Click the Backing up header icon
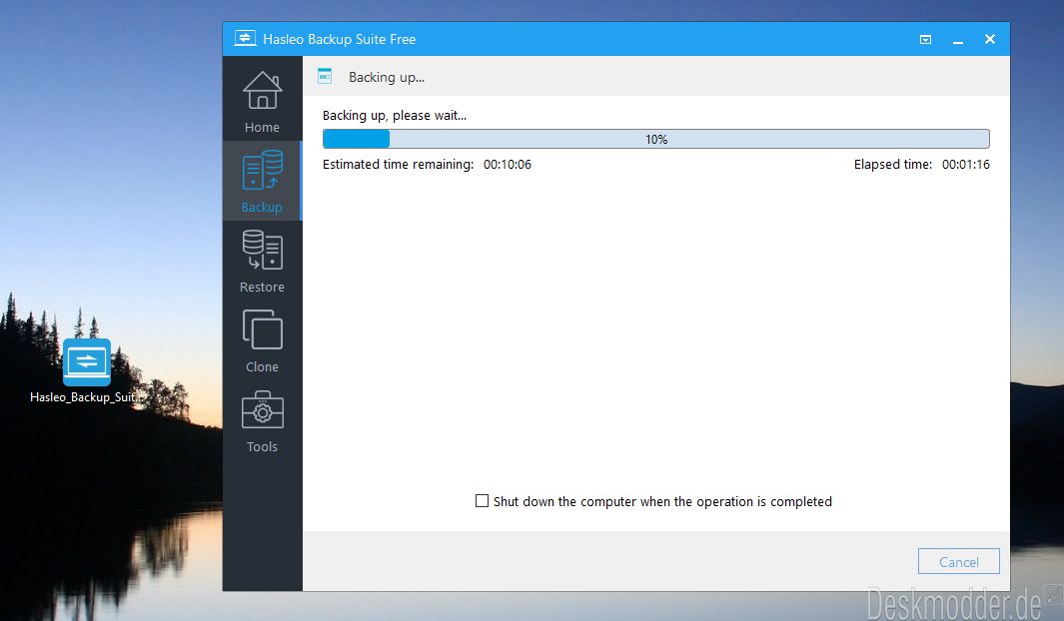 point(325,77)
